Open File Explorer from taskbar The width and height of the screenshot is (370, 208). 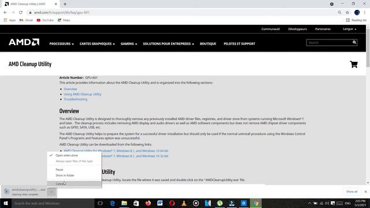[124, 203]
